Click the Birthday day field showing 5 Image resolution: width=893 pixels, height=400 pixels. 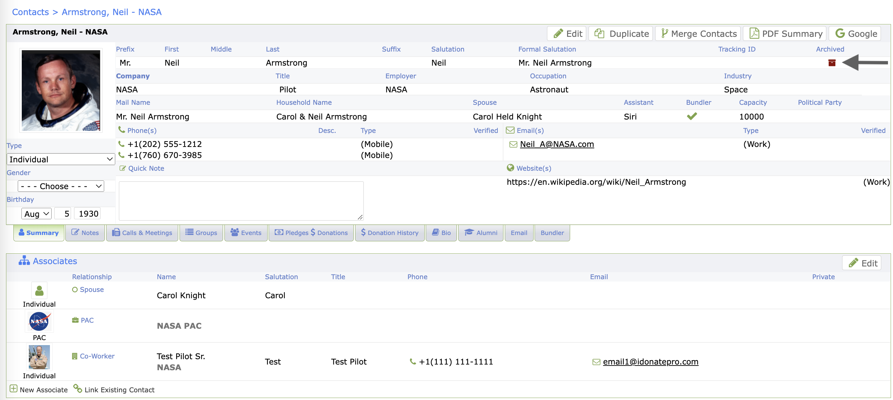pyautogui.click(x=63, y=214)
